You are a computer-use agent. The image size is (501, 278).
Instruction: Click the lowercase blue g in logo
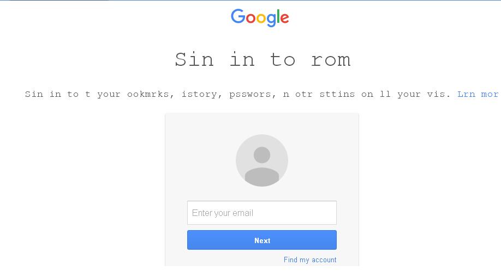[x=272, y=20]
